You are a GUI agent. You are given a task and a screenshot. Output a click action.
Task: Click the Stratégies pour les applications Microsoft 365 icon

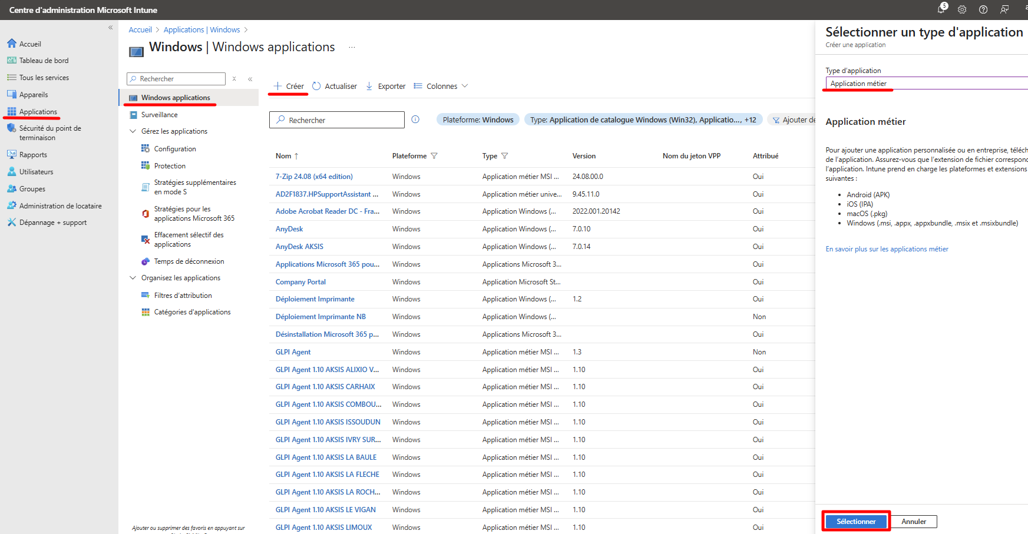[x=146, y=213]
